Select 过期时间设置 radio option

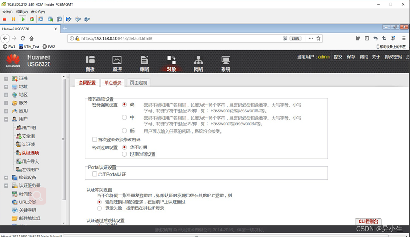click(x=124, y=154)
